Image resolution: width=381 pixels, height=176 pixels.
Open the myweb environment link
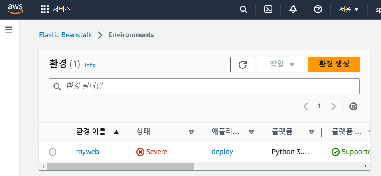point(87,152)
